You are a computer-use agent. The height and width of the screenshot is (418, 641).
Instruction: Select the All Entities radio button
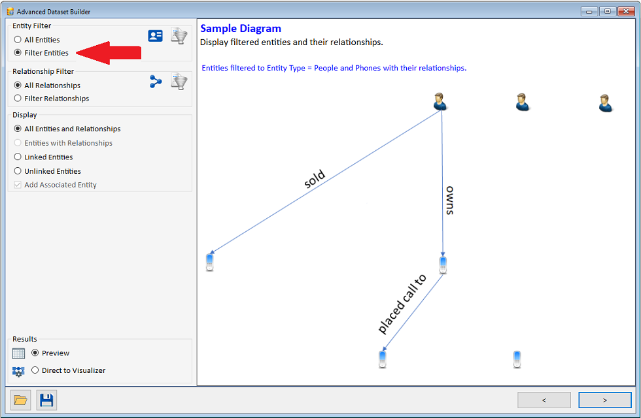tap(18, 40)
